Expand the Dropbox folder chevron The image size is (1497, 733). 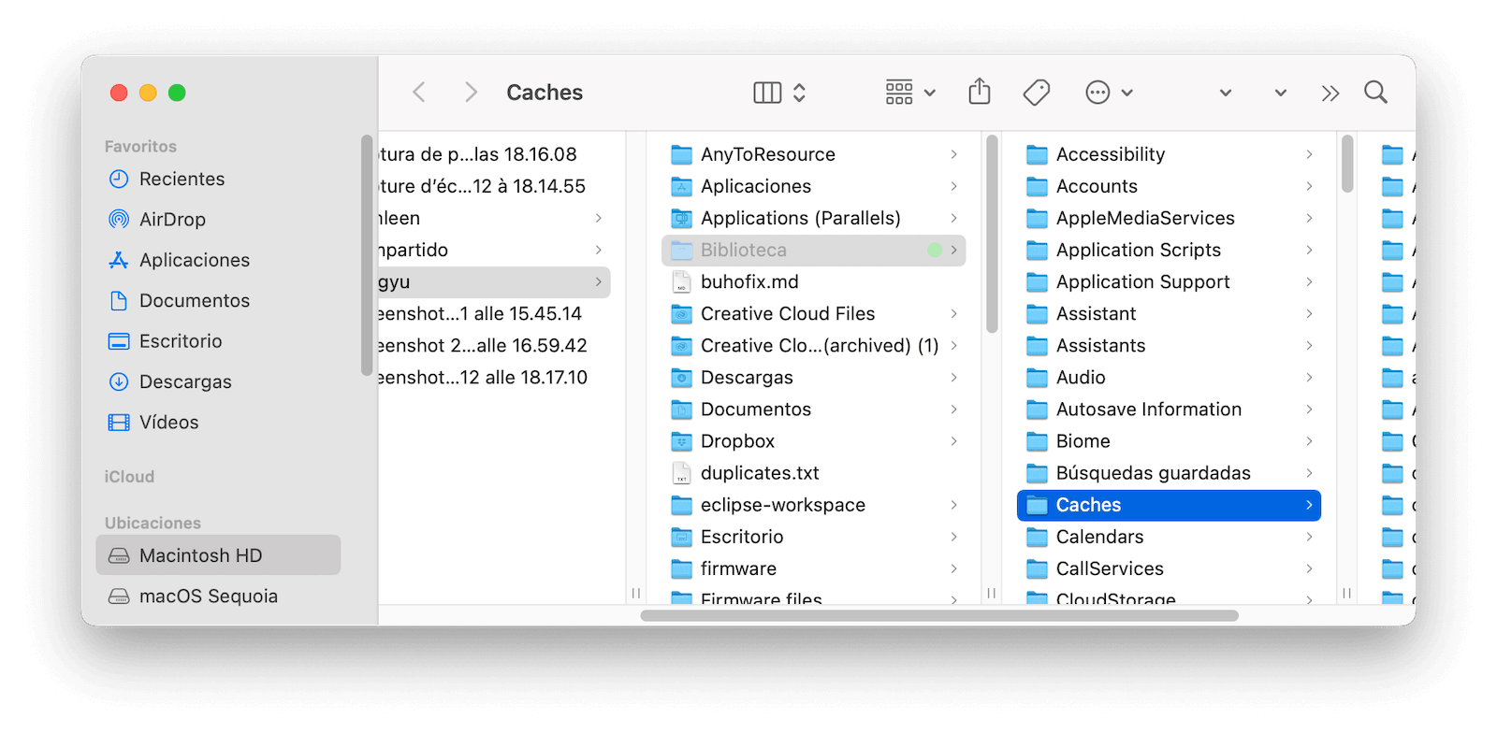(953, 441)
